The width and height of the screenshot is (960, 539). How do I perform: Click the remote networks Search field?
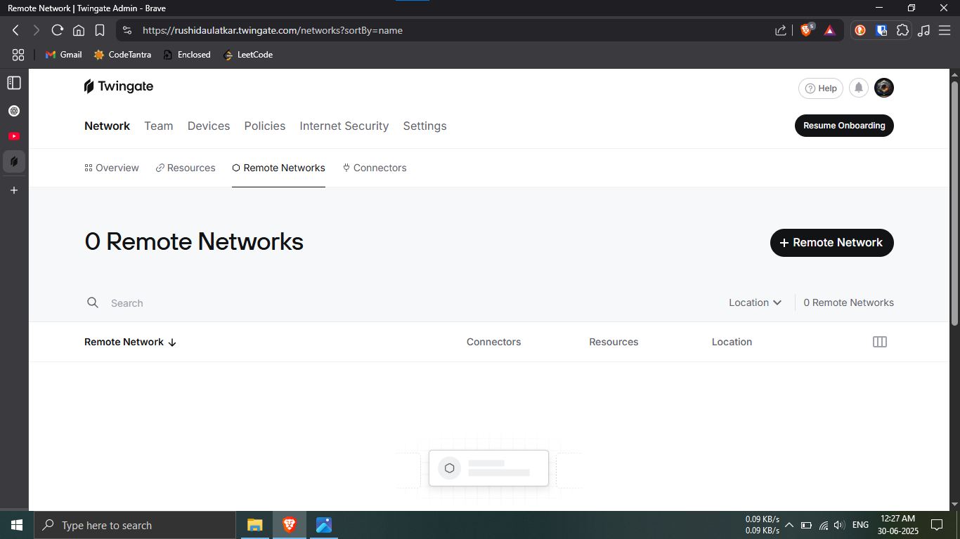pyautogui.click(x=281, y=303)
